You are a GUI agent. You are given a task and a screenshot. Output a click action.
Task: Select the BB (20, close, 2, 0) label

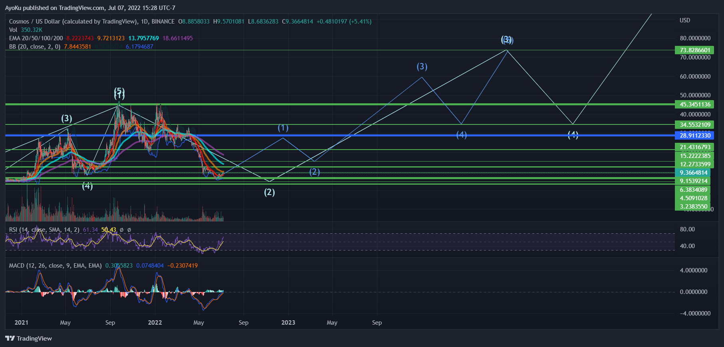35,47
